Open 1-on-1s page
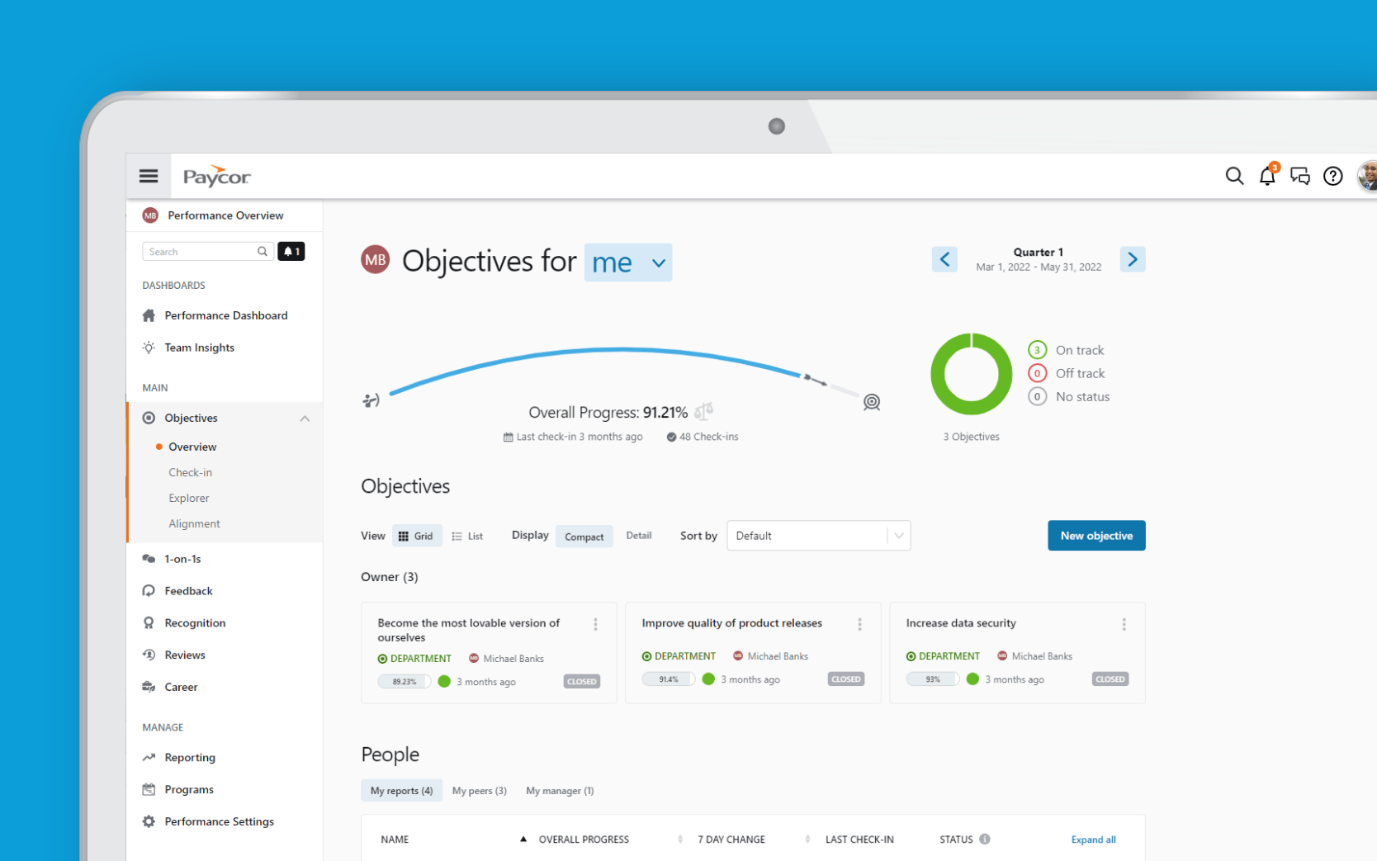Screen dimensions: 1377x861 [182, 559]
